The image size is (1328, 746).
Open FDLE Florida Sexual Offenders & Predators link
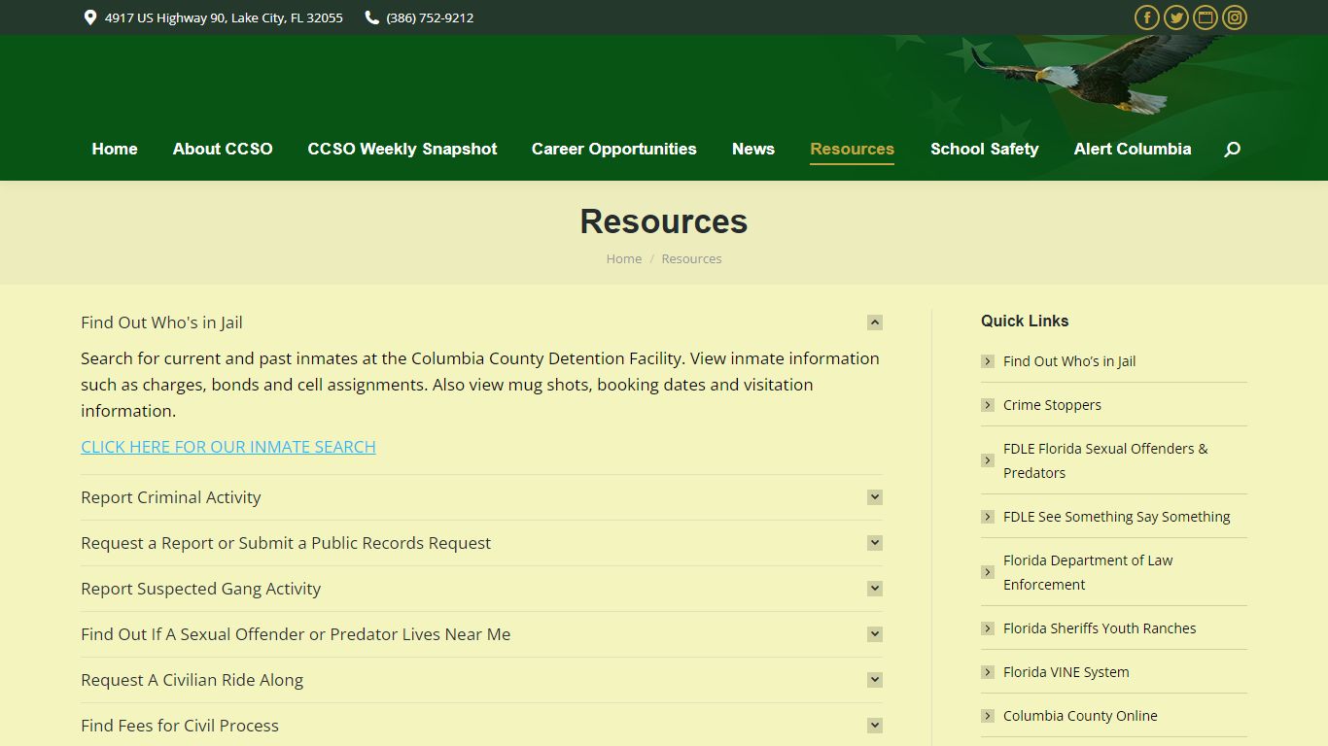point(1105,460)
